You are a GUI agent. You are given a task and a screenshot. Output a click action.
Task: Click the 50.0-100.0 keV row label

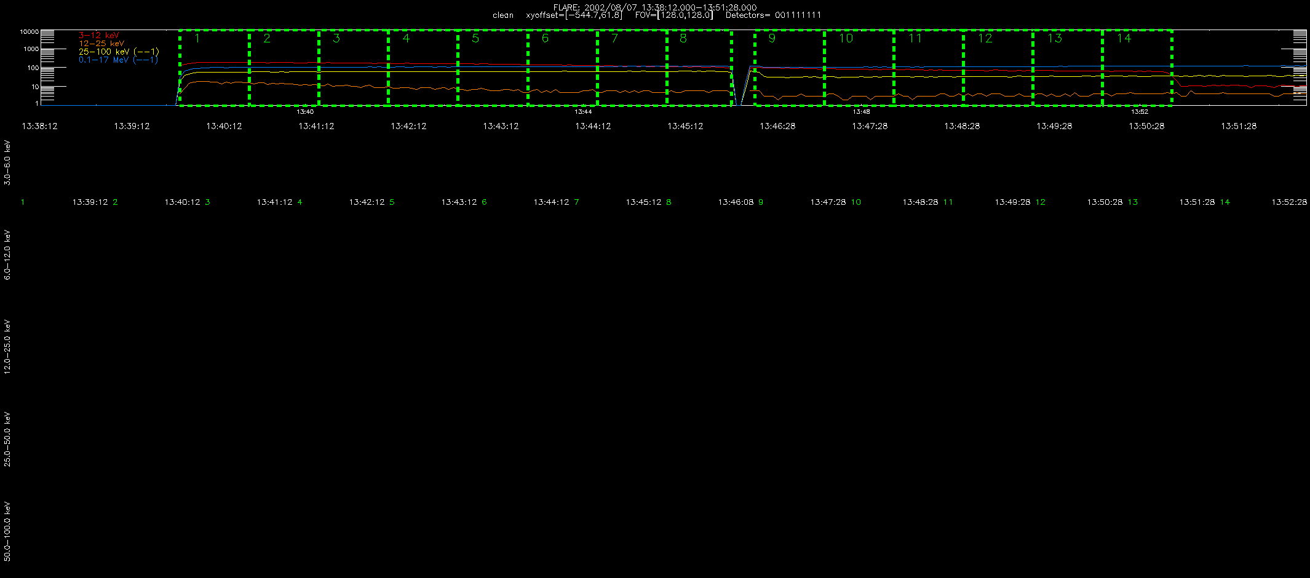(7, 531)
